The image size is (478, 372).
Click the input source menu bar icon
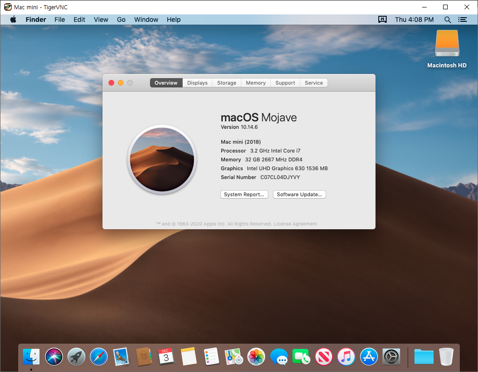coord(382,20)
